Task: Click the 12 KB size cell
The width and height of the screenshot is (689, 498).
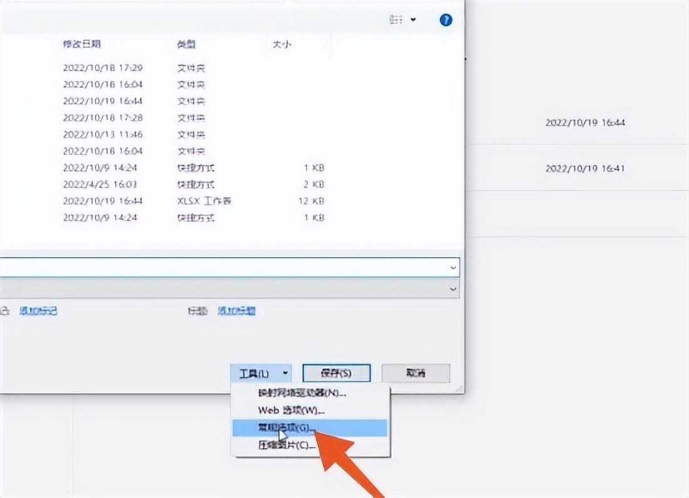Action: pos(311,201)
